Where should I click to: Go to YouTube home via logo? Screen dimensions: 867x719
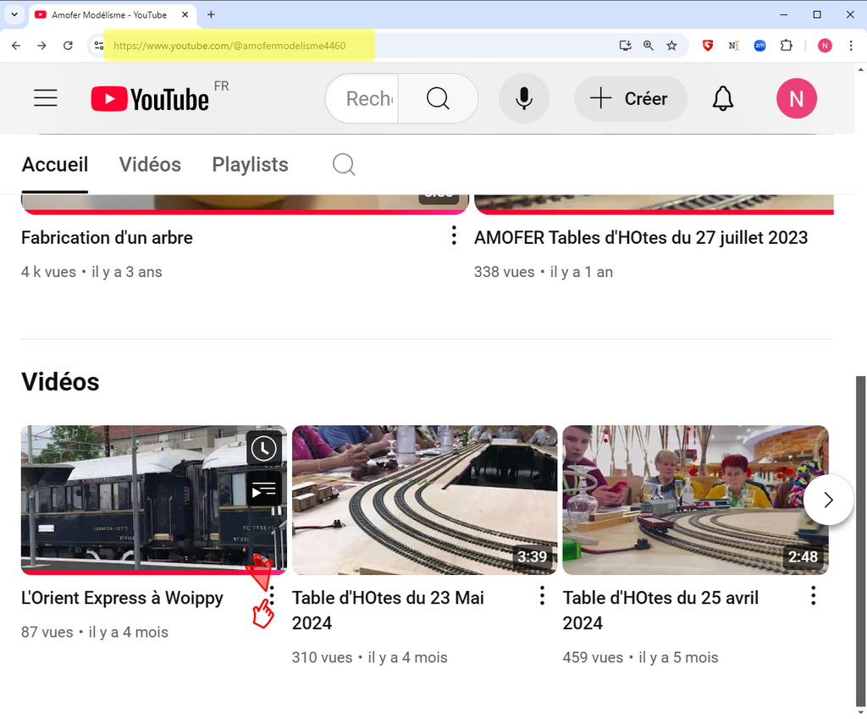[x=151, y=98]
